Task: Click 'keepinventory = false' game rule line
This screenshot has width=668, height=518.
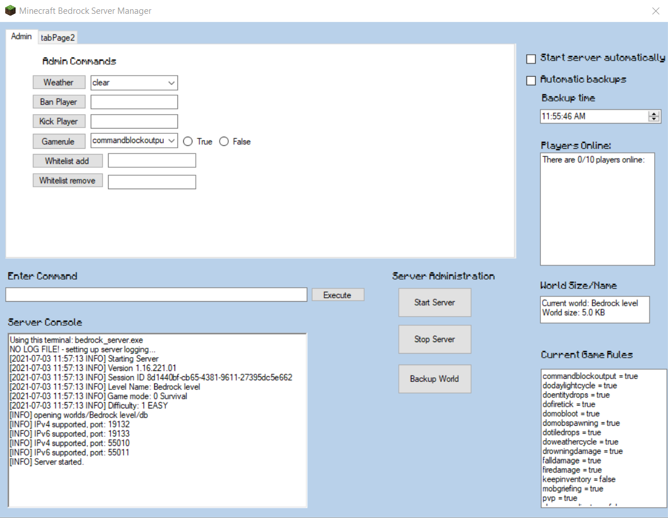Action: pos(579,479)
